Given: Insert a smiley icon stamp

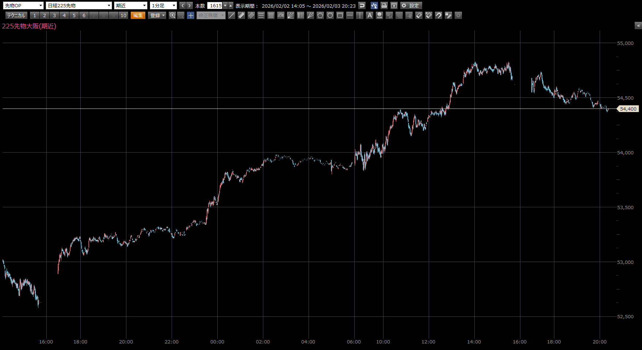Looking at the screenshot, I should 379,15.
